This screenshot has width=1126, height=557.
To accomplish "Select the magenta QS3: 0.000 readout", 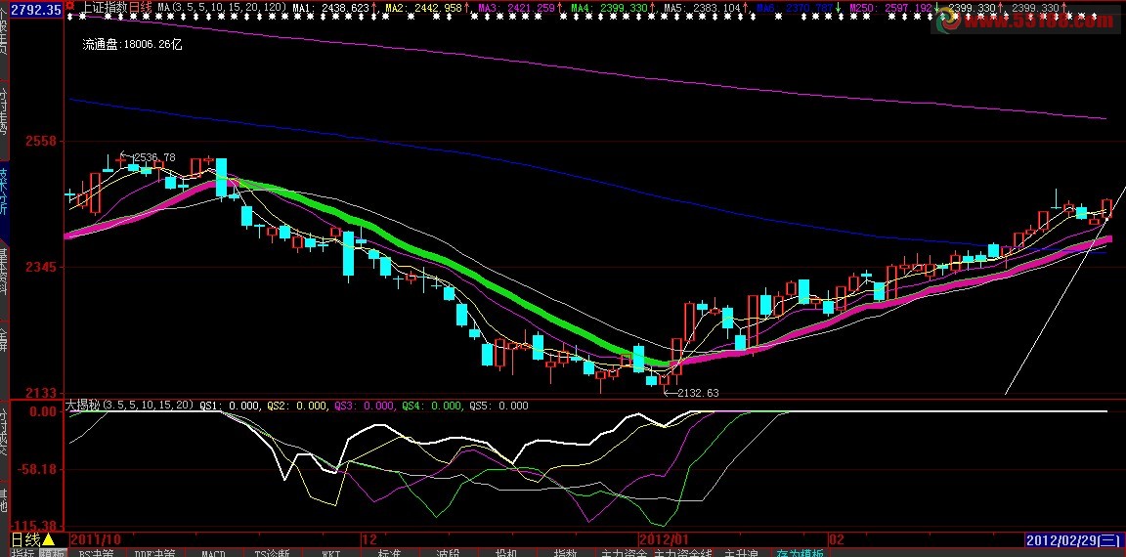I will point(364,406).
